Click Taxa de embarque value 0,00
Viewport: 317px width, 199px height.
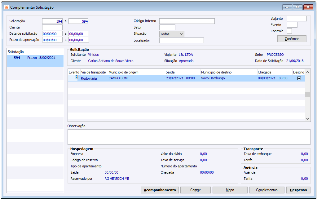(304, 154)
